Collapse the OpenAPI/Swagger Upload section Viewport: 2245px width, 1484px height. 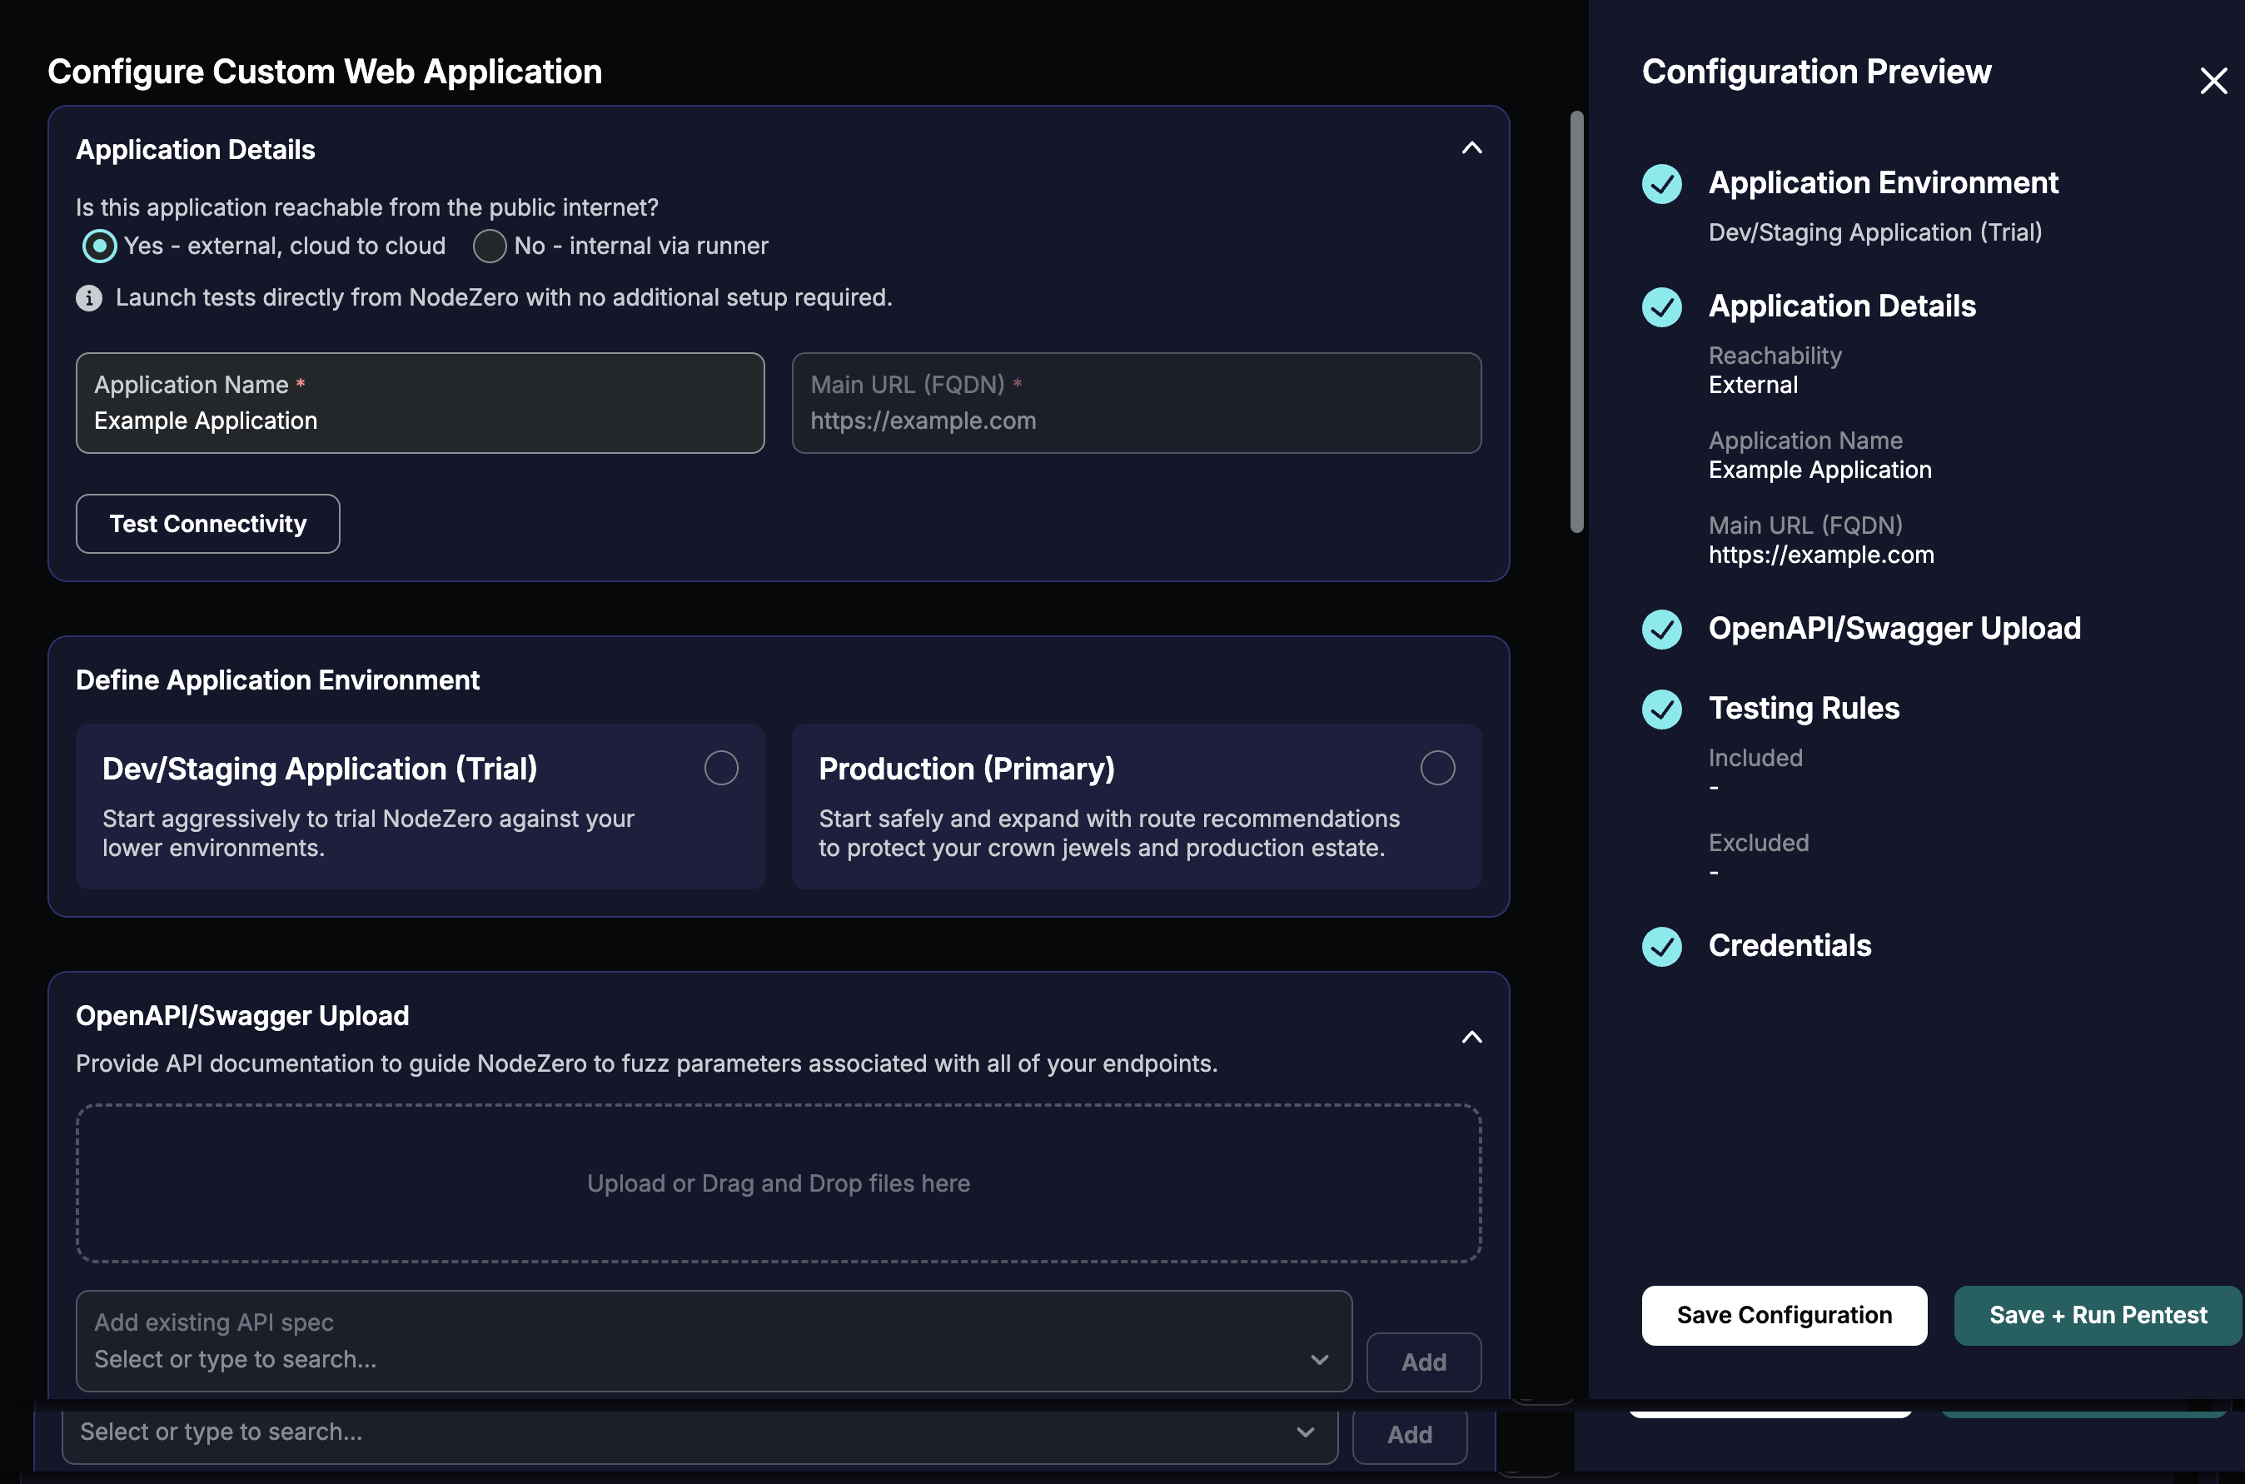(1471, 1038)
